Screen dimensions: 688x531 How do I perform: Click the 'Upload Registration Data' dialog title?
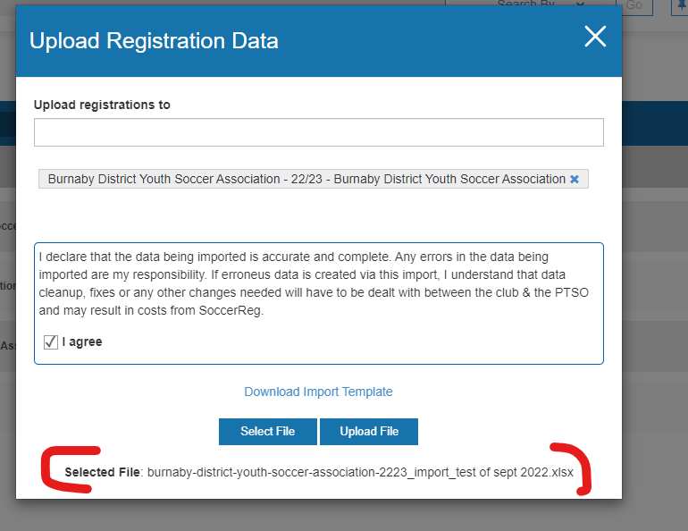tap(154, 41)
